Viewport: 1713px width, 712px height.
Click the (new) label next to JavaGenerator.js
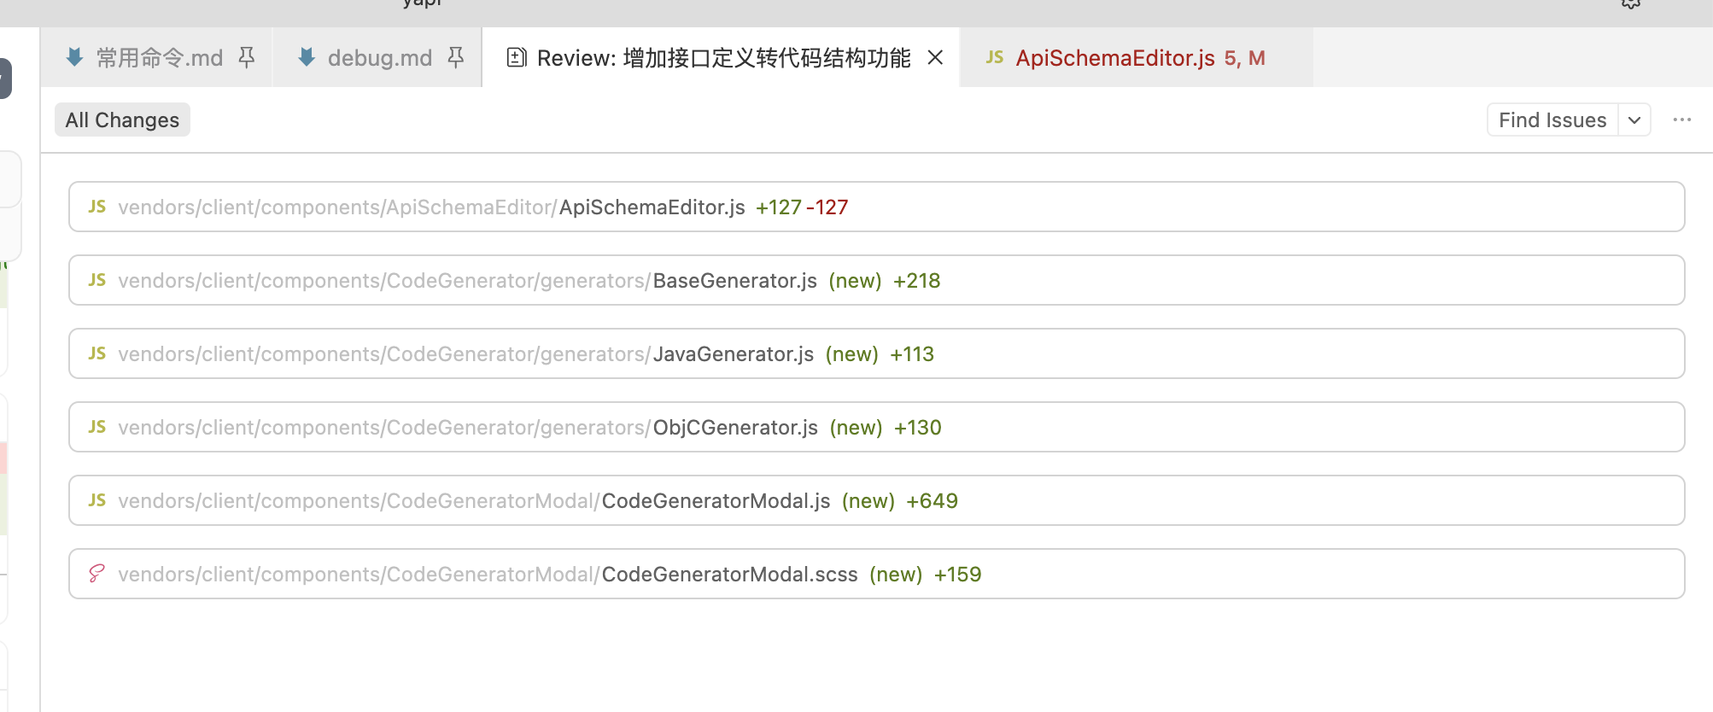point(852,354)
